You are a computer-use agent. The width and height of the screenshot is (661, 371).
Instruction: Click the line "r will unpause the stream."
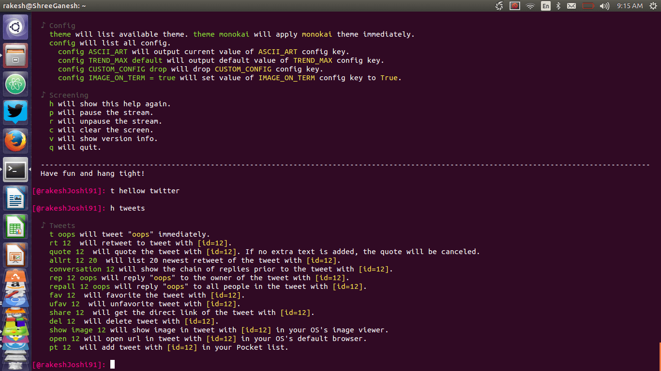click(105, 121)
